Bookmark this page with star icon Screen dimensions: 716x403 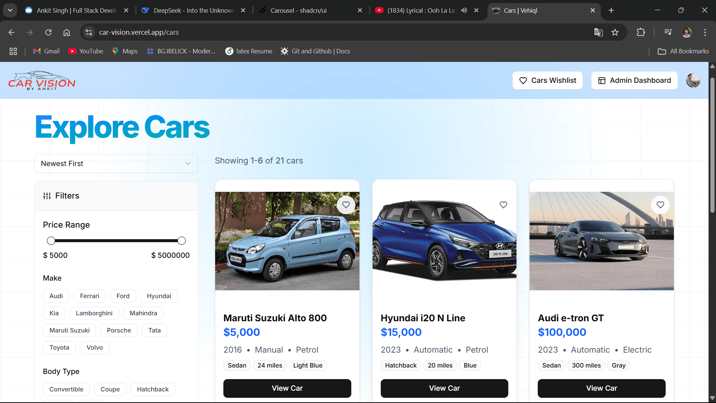click(615, 32)
